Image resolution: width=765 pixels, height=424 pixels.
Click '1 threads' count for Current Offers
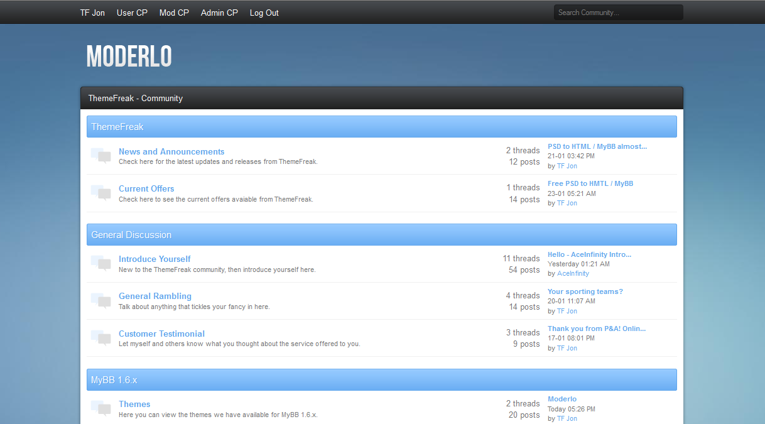click(x=523, y=187)
